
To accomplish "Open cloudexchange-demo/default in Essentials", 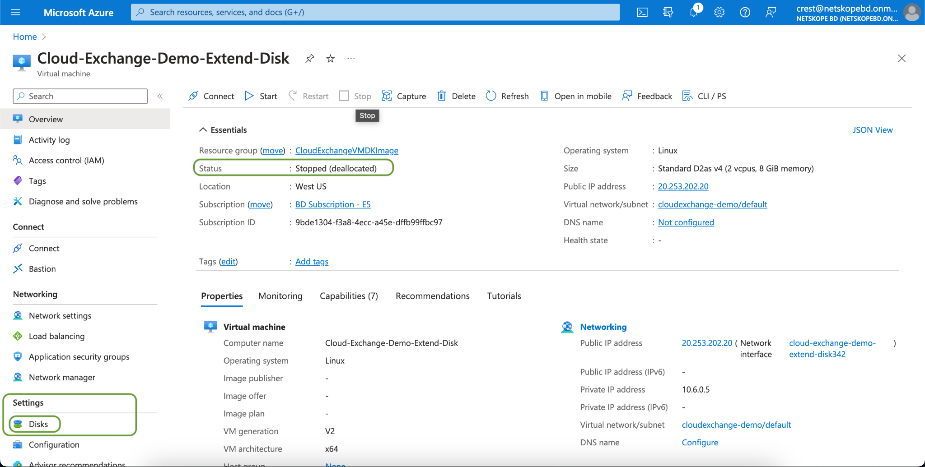I will pyautogui.click(x=713, y=204).
